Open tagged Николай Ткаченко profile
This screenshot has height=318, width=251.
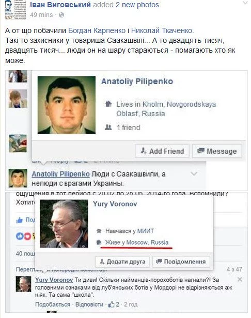162,30
